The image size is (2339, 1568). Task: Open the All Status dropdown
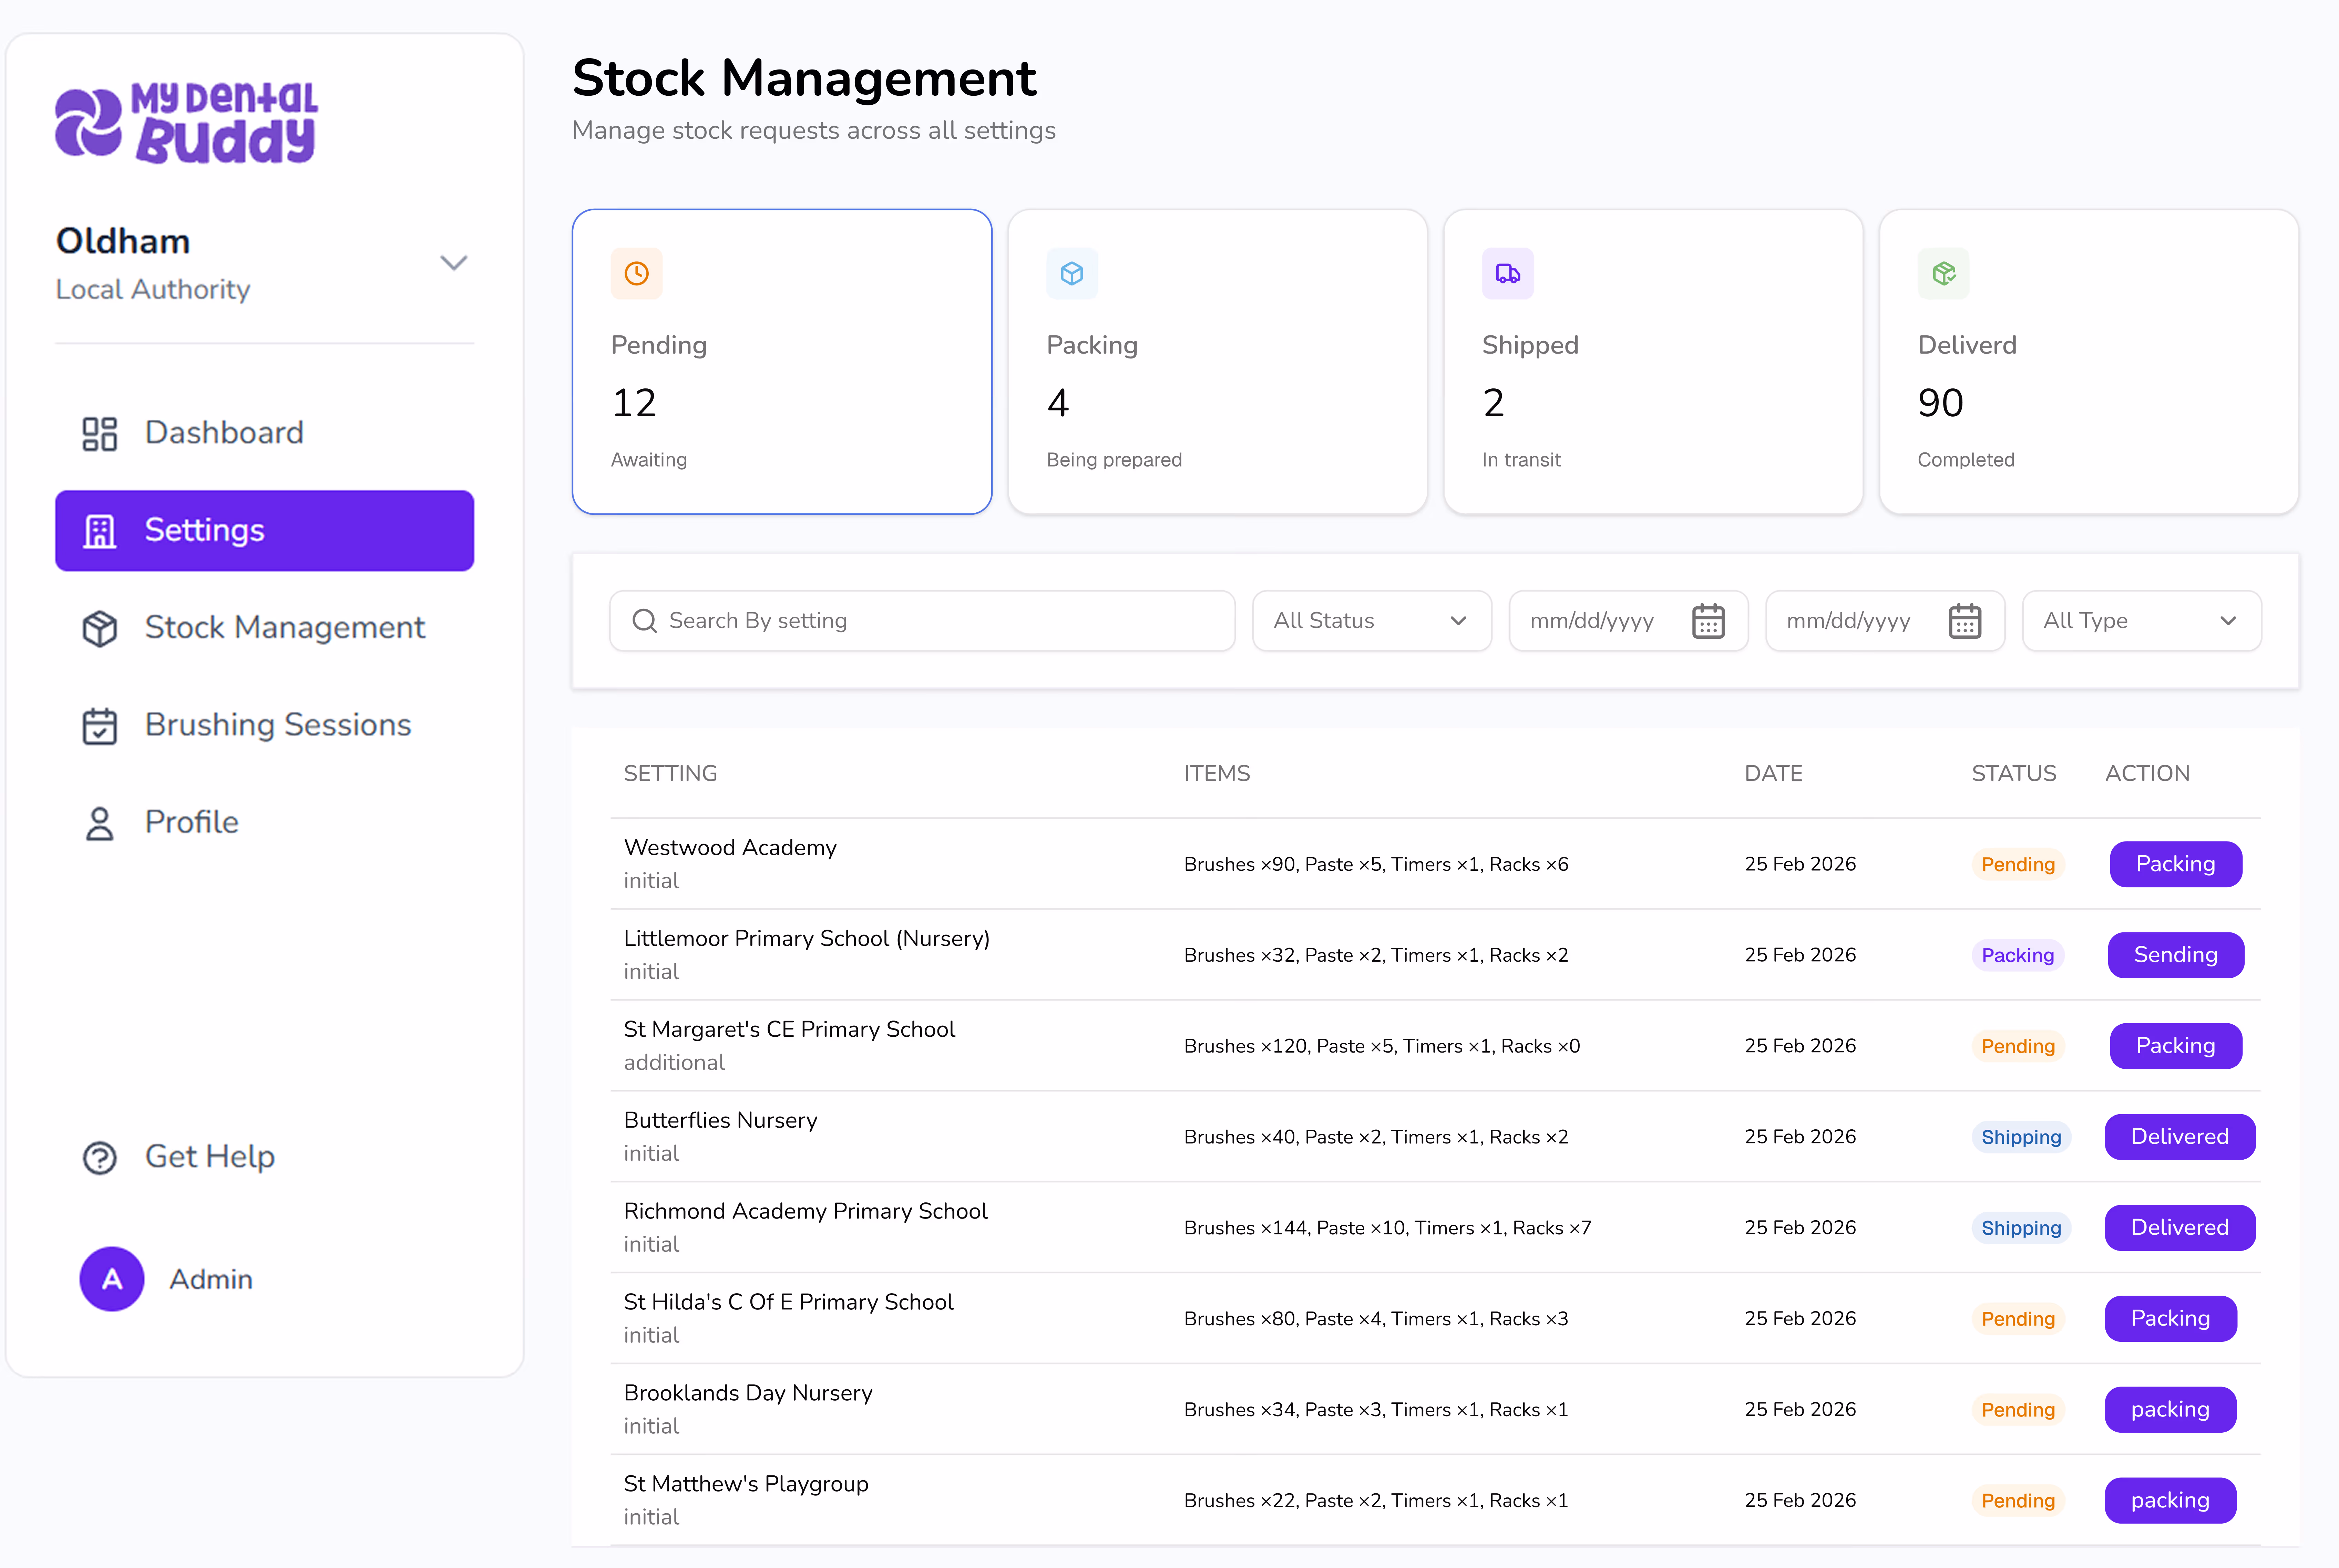click(x=1371, y=621)
